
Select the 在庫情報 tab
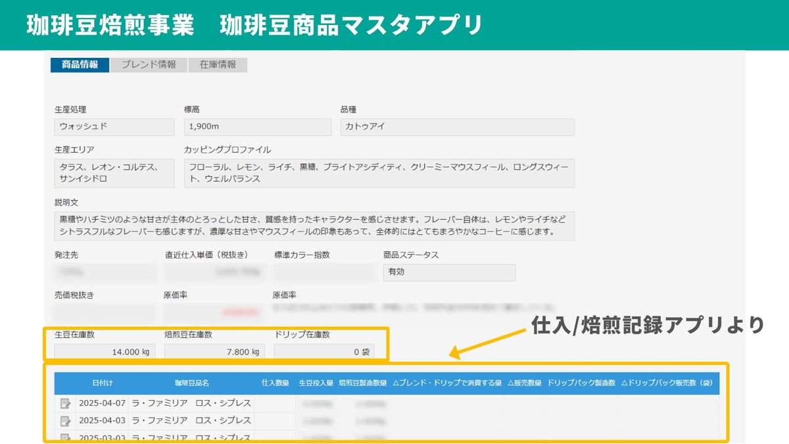pyautogui.click(x=218, y=64)
